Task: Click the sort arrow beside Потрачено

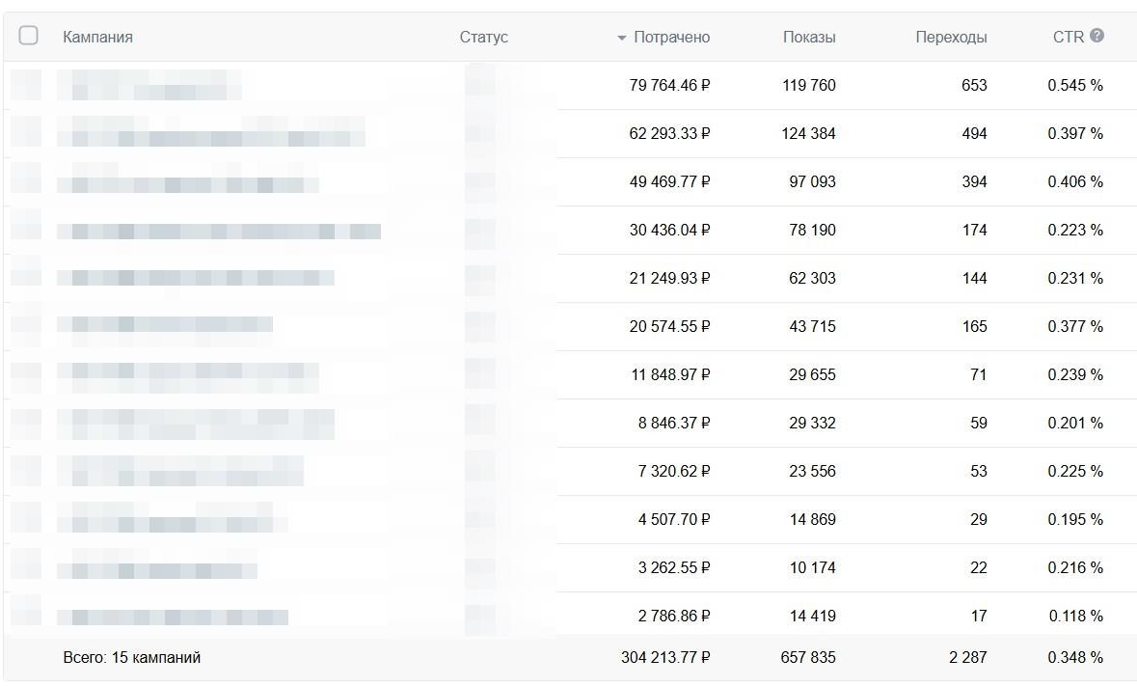Action: pos(622,39)
